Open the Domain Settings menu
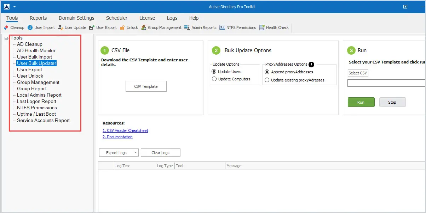Screen dimensions: 426x213 tap(76, 18)
